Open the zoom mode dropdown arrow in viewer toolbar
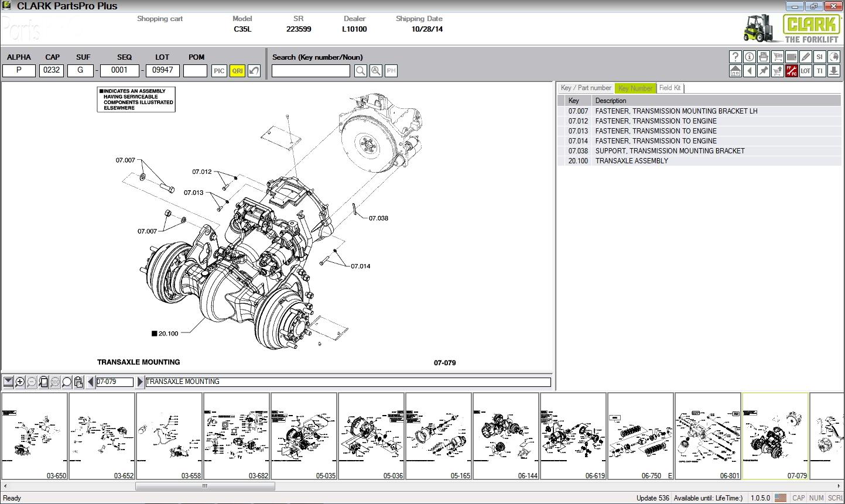The height and width of the screenshot is (504, 845). [8, 382]
